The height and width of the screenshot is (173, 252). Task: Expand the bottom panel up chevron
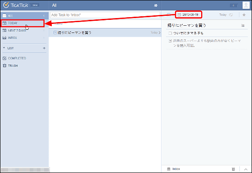click(246, 169)
